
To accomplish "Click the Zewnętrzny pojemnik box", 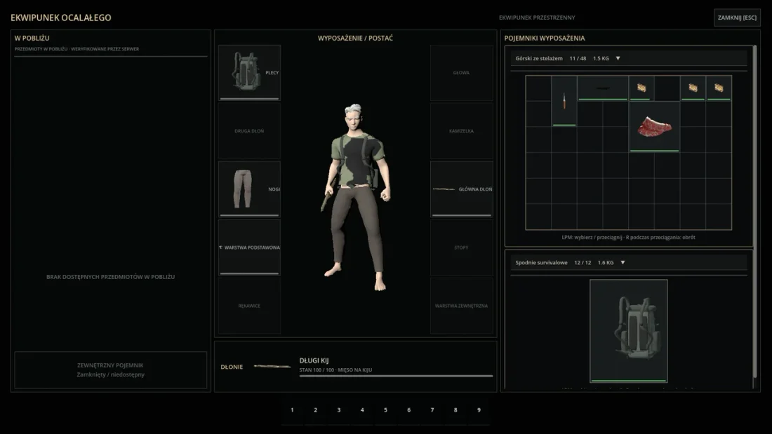I will (110, 370).
